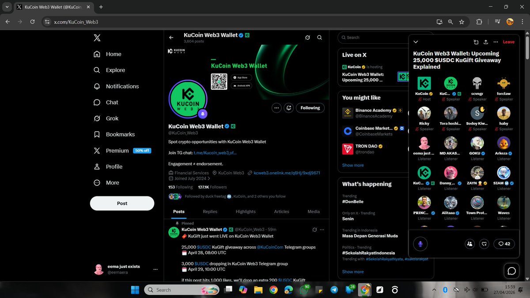This screenshot has height=298, width=530.
Task: Click the heart-plus reaction icon
Action: pyautogui.click(x=485, y=243)
